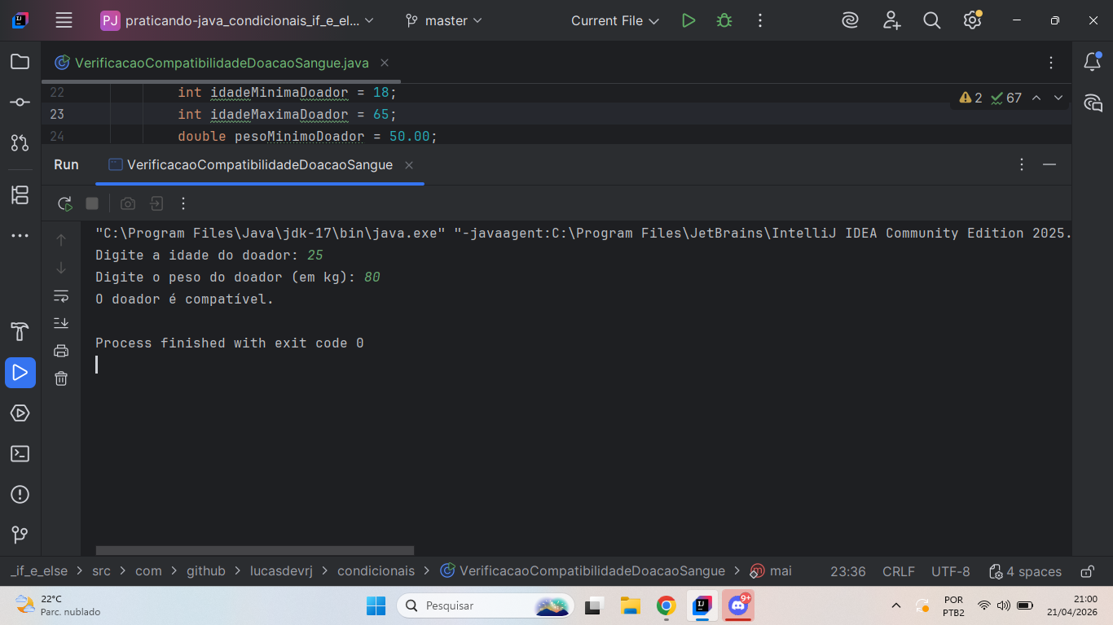
Task: Click the CRLF line separator indicator
Action: (x=898, y=571)
